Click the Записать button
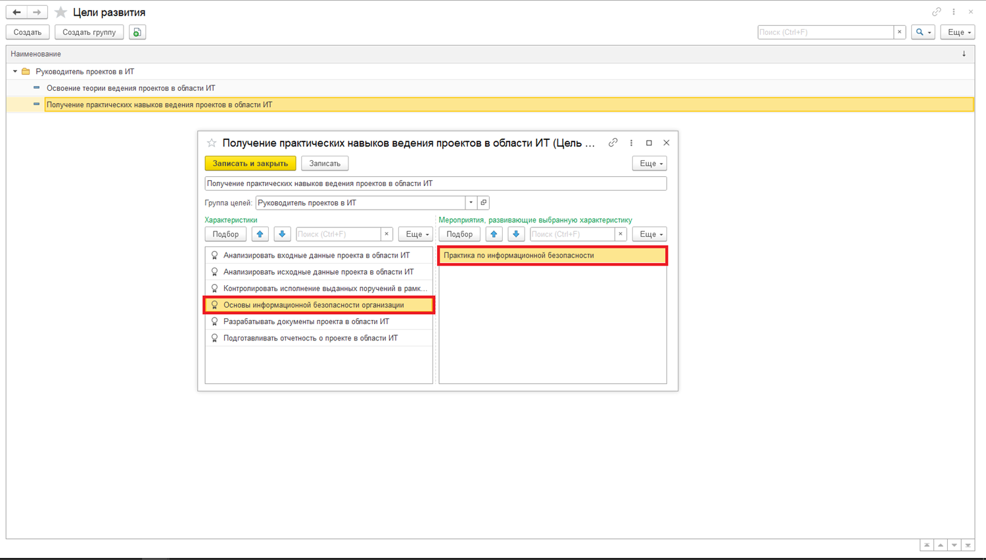The height and width of the screenshot is (560, 986). point(325,163)
